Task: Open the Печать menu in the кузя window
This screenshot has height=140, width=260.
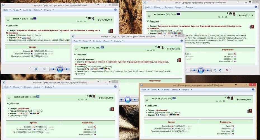Action: pyautogui.click(x=158, y=7)
